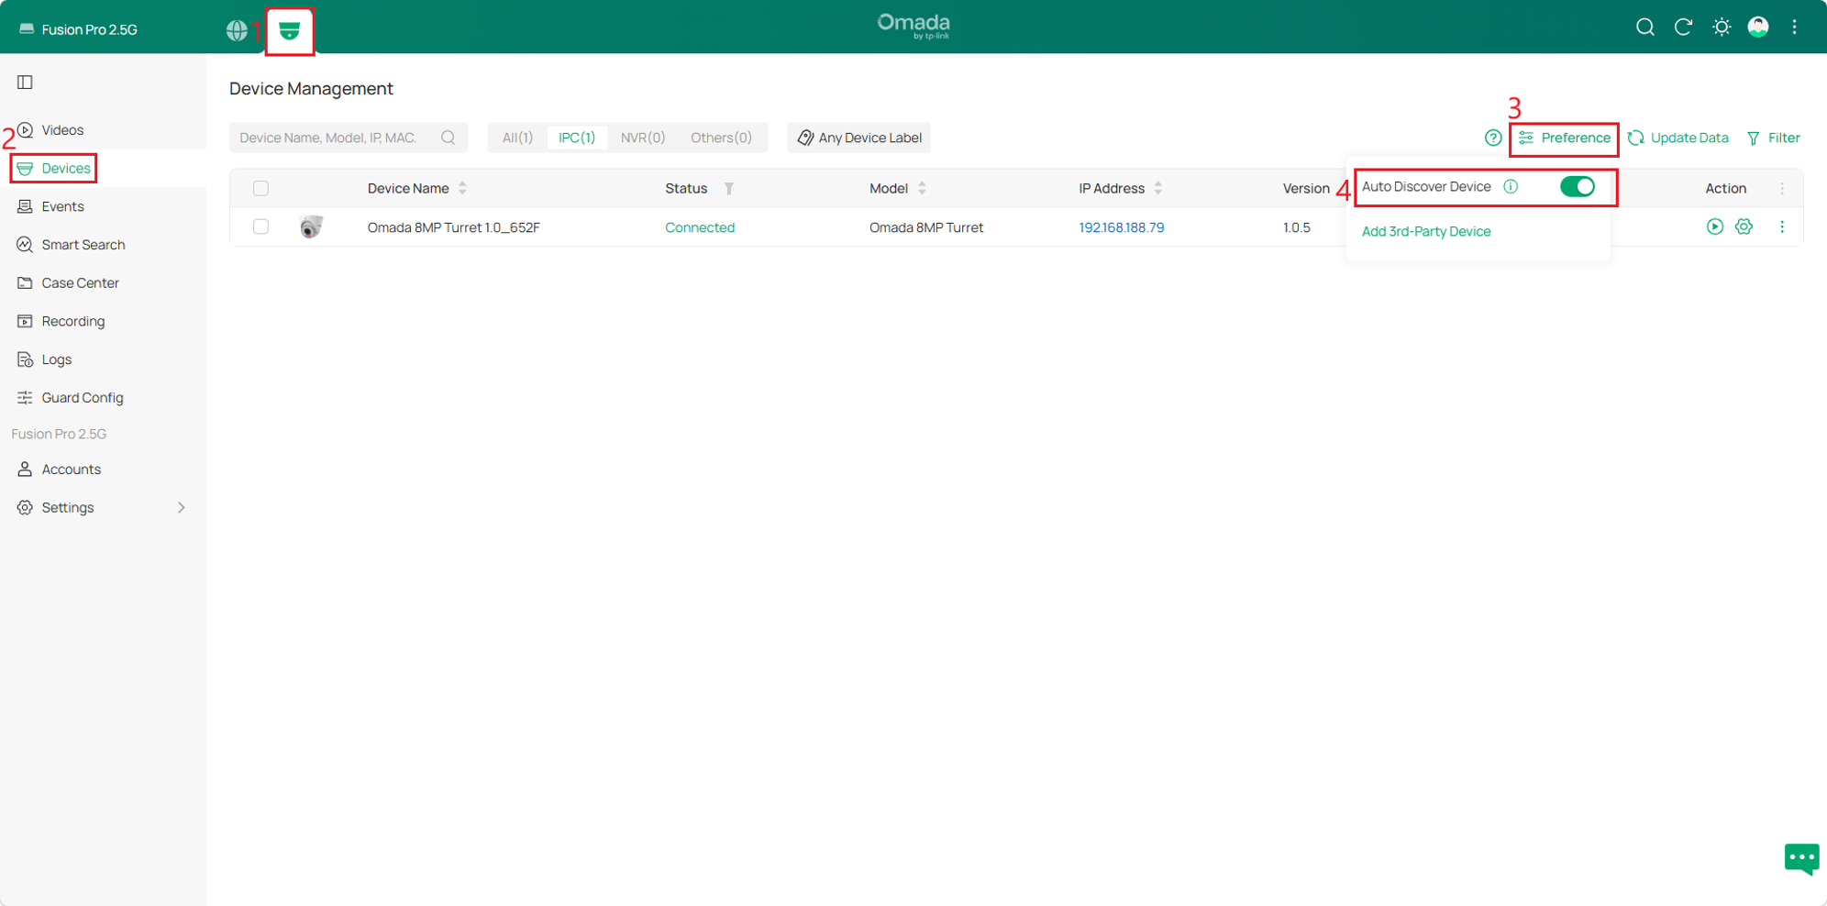Click the refresh icon in top bar
1827x906 pixels.
point(1683,28)
